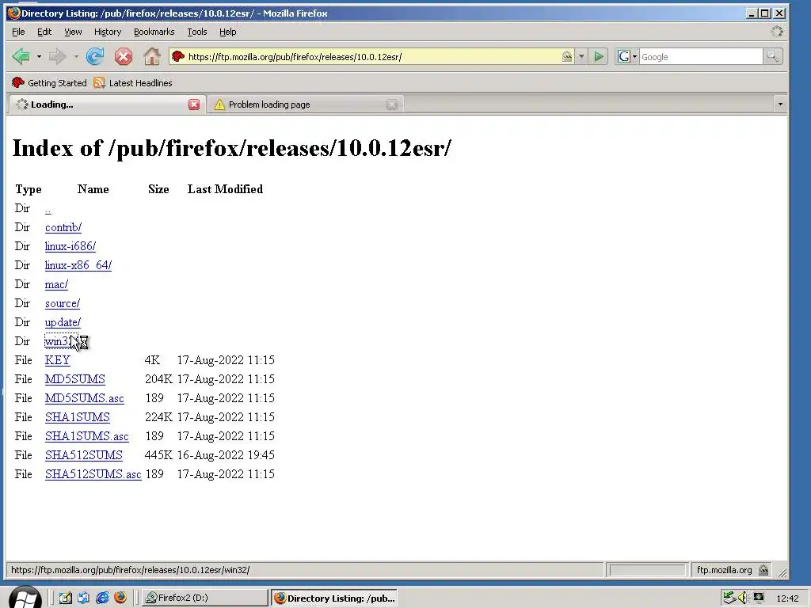This screenshot has height=608, width=811.
Task: Click the padlock icon in address bar
Action: tap(567, 56)
